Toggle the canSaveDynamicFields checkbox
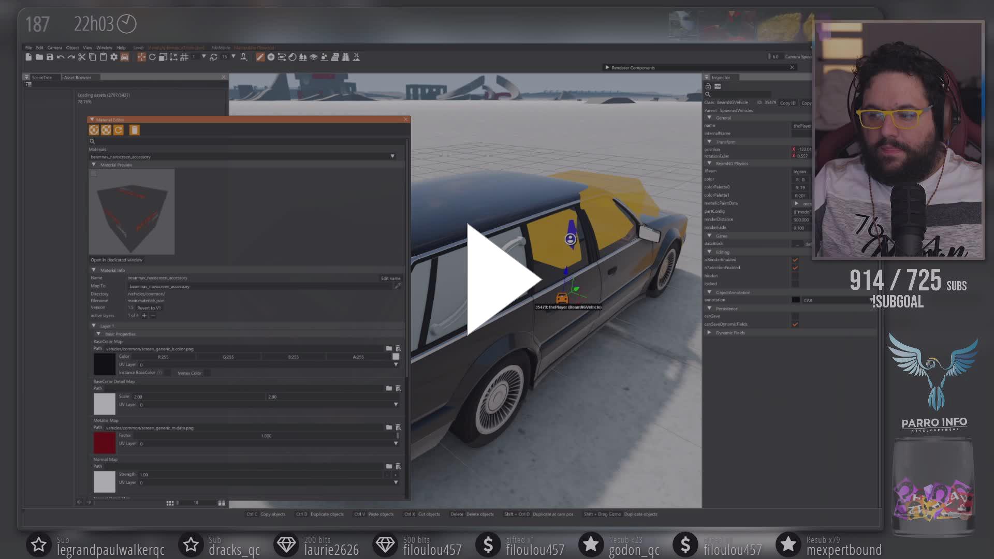This screenshot has height=559, width=994. pos(795,325)
